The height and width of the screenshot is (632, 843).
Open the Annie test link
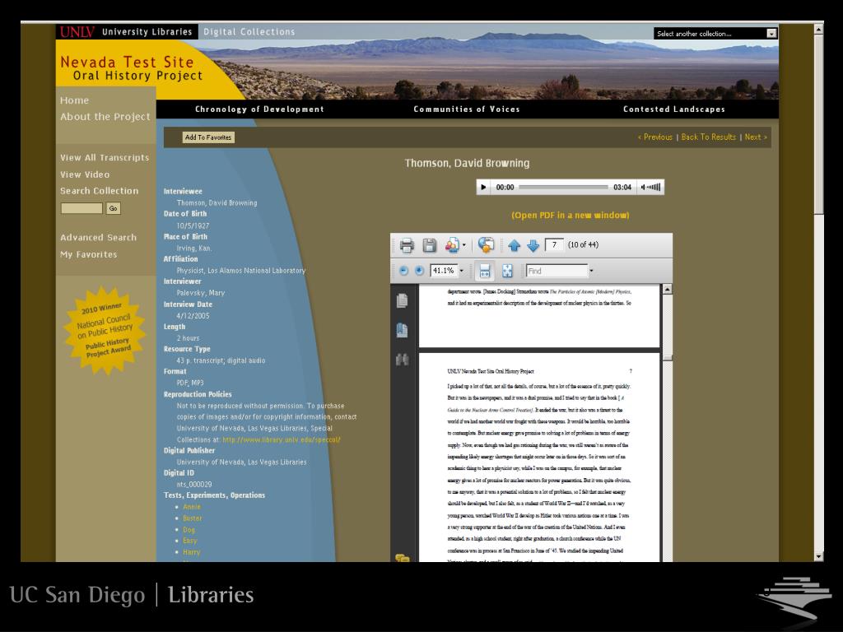191,507
